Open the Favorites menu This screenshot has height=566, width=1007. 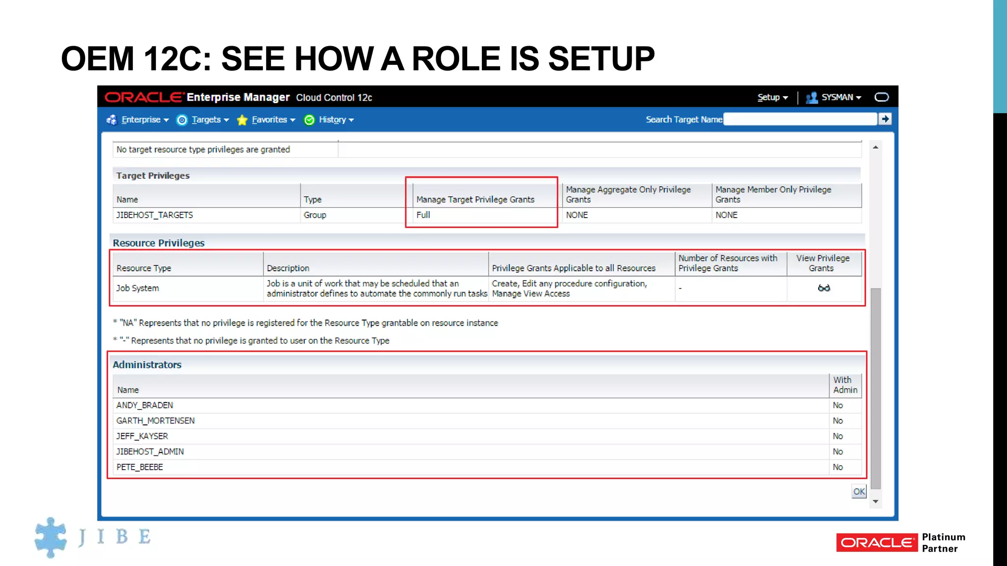pos(273,119)
